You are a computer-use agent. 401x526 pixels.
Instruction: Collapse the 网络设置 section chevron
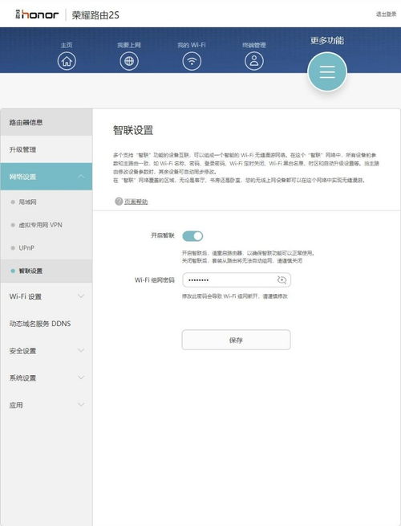tap(81, 177)
